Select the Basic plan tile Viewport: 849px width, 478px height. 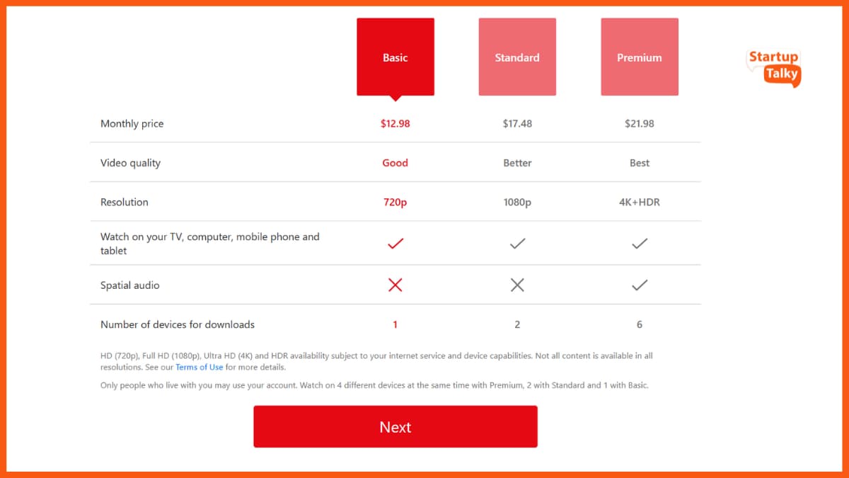(395, 57)
